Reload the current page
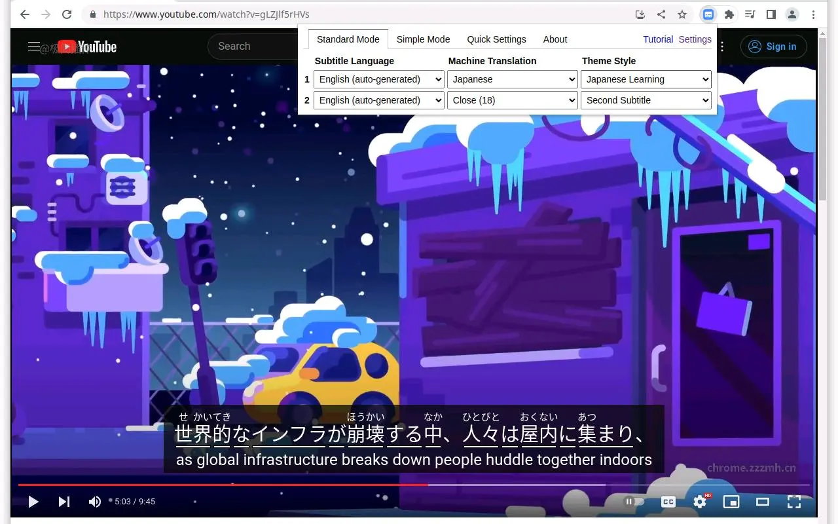 click(67, 14)
